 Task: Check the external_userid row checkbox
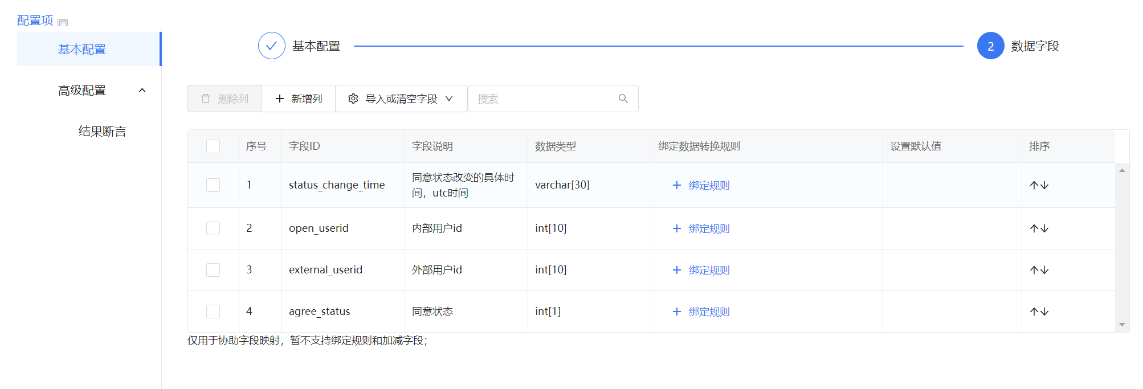pyautogui.click(x=213, y=270)
